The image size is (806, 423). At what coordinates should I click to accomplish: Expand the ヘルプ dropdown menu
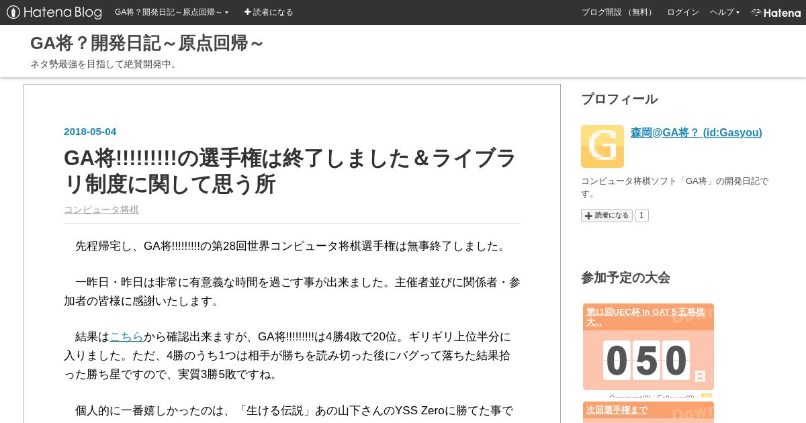coord(725,12)
